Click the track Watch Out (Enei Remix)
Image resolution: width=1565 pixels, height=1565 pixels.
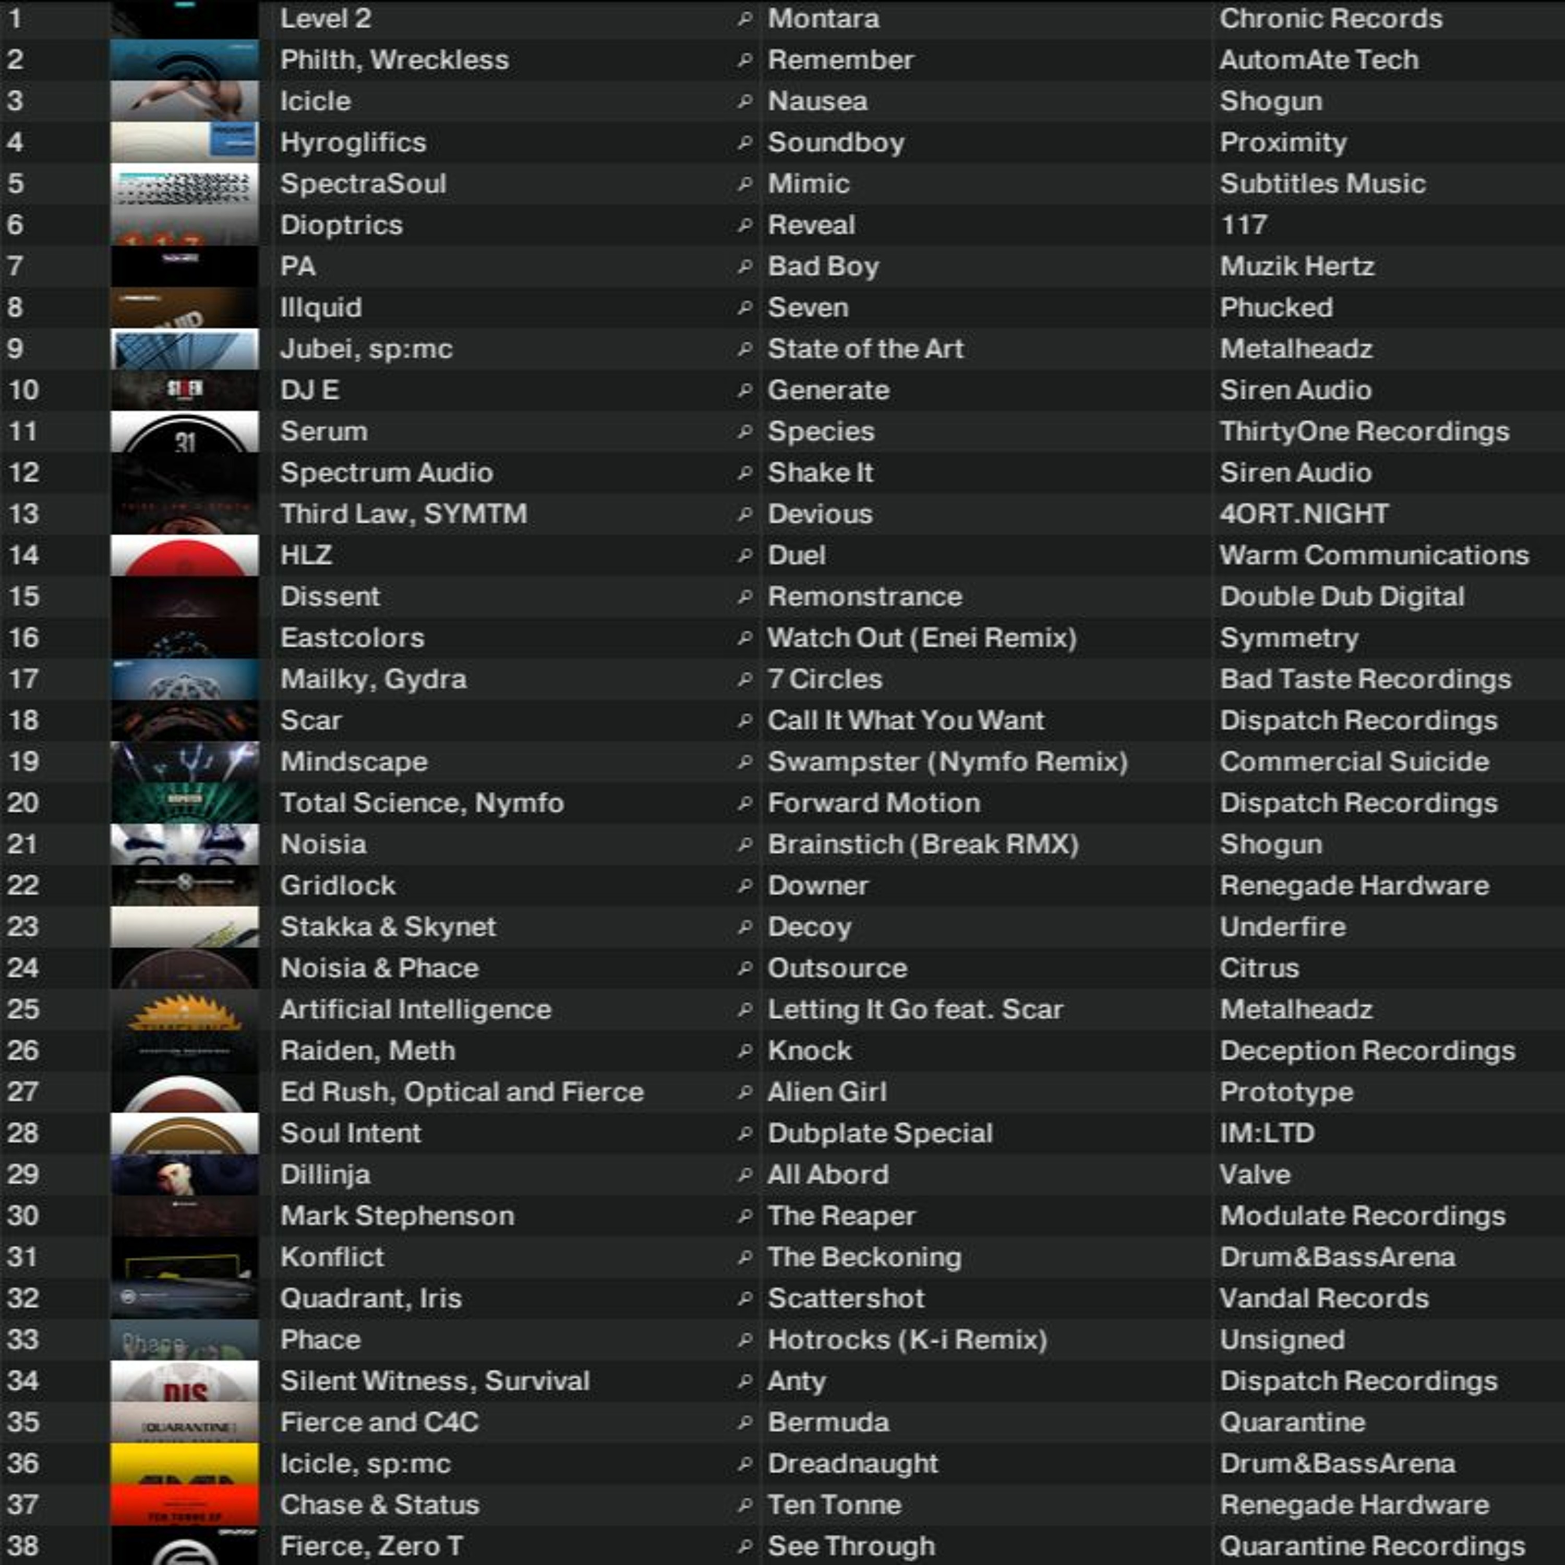click(922, 639)
